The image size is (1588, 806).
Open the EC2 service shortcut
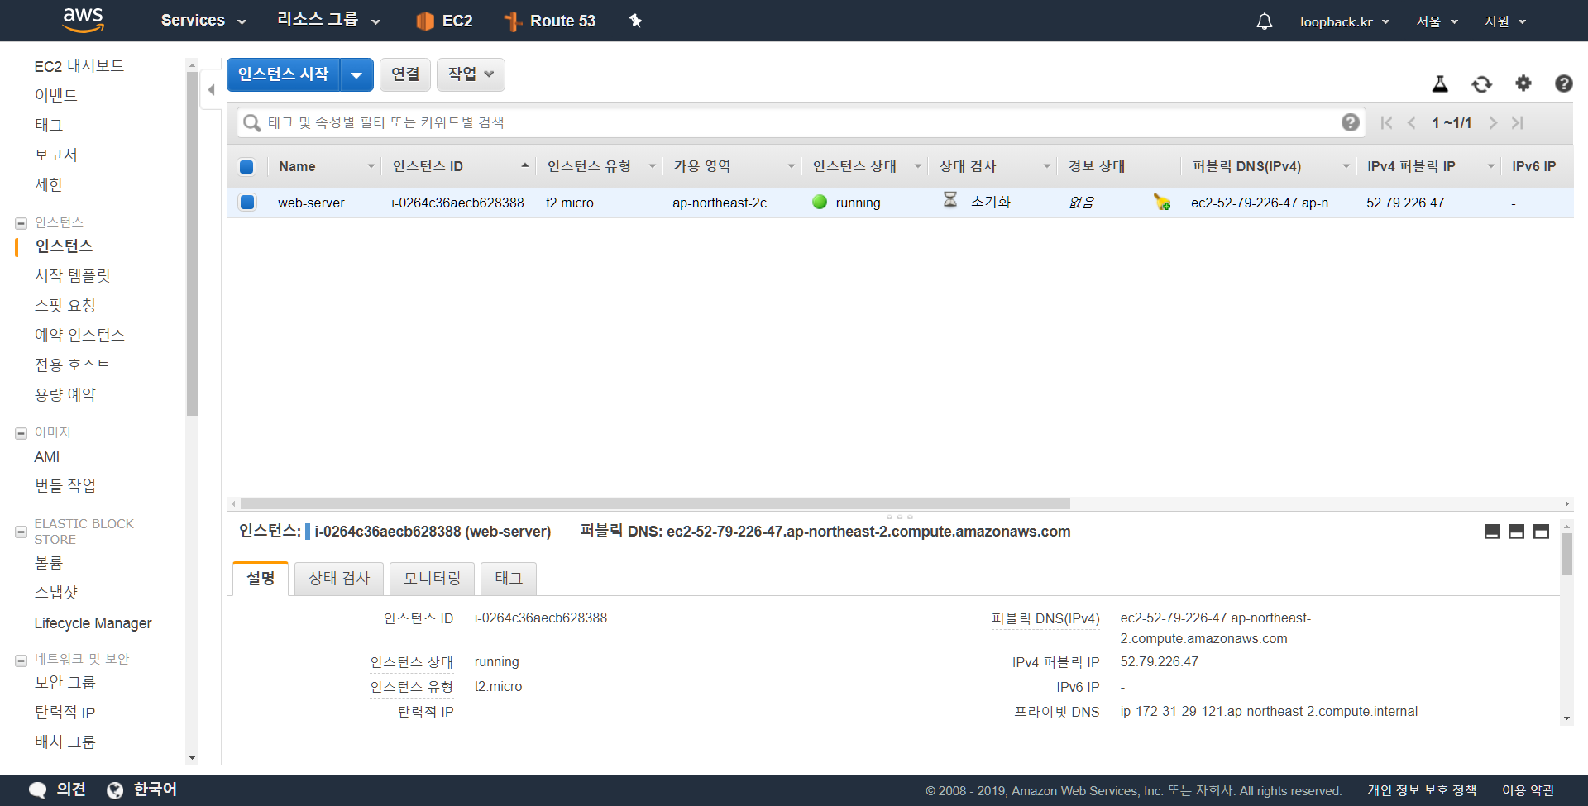tap(444, 21)
